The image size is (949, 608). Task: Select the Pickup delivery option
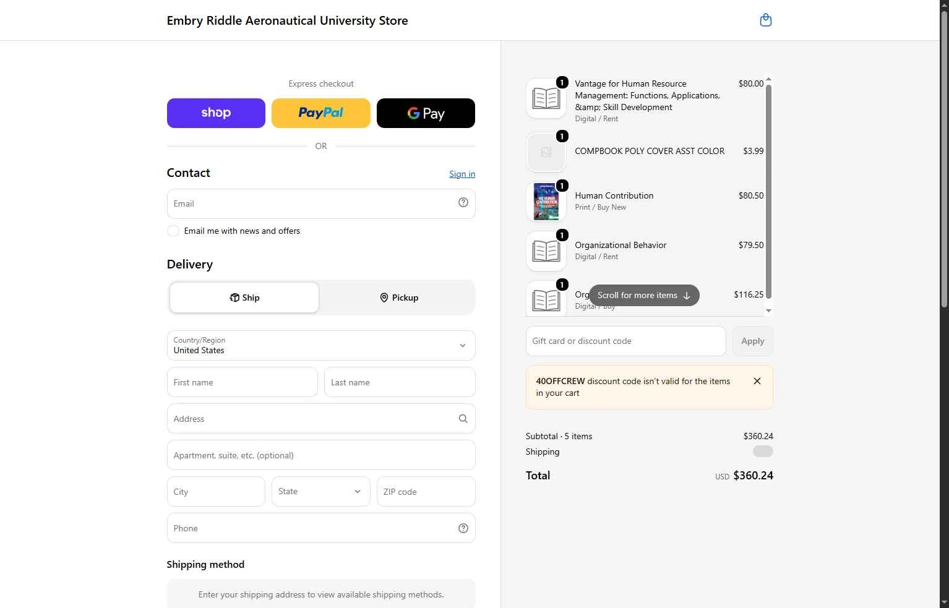[x=398, y=298]
